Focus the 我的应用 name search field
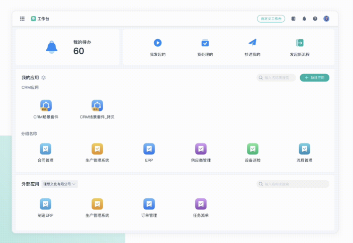The width and height of the screenshot is (353, 243). pyautogui.click(x=276, y=78)
